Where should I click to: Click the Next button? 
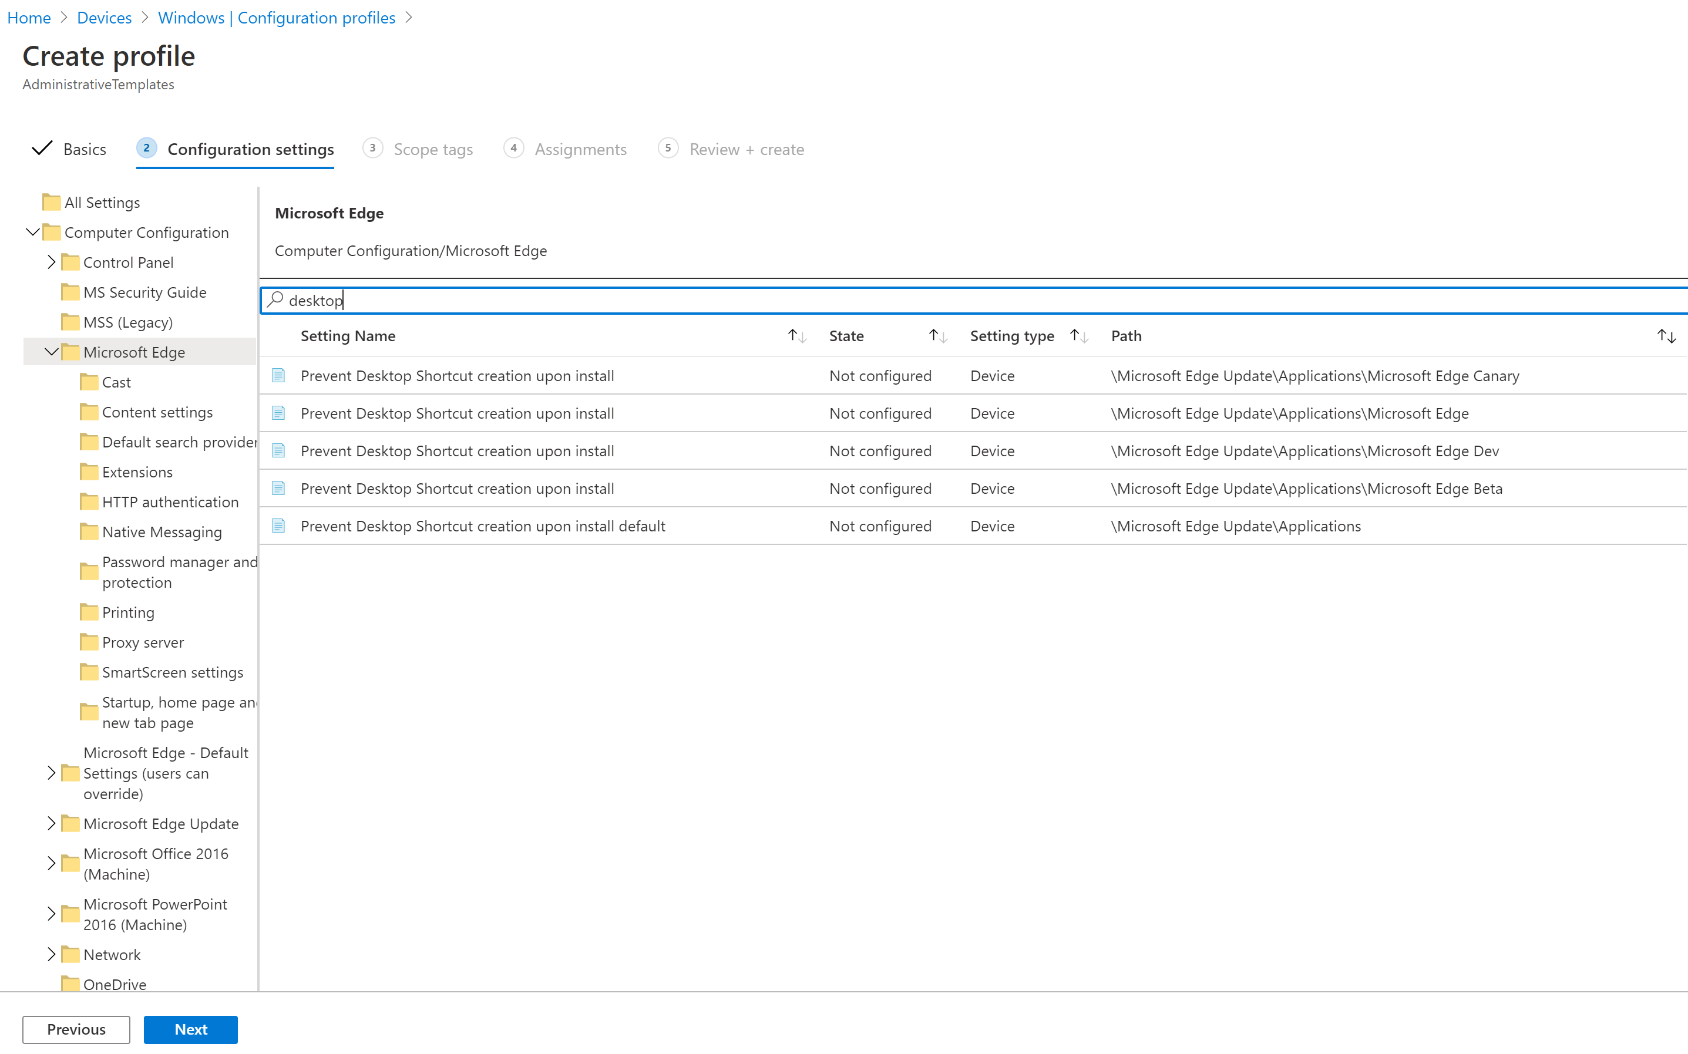pos(190,1029)
